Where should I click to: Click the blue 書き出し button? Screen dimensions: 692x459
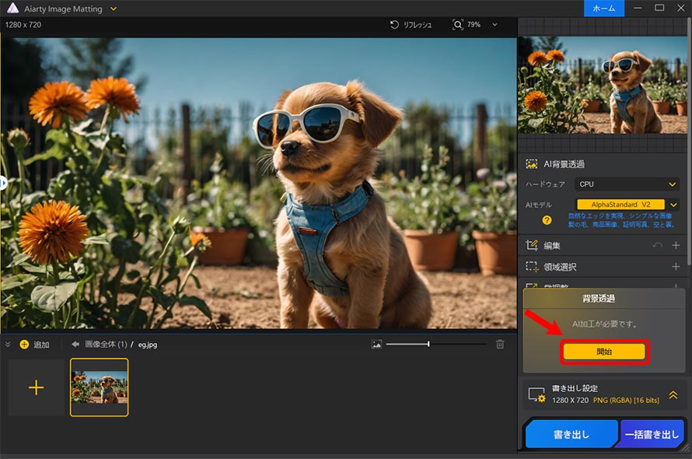tap(571, 436)
